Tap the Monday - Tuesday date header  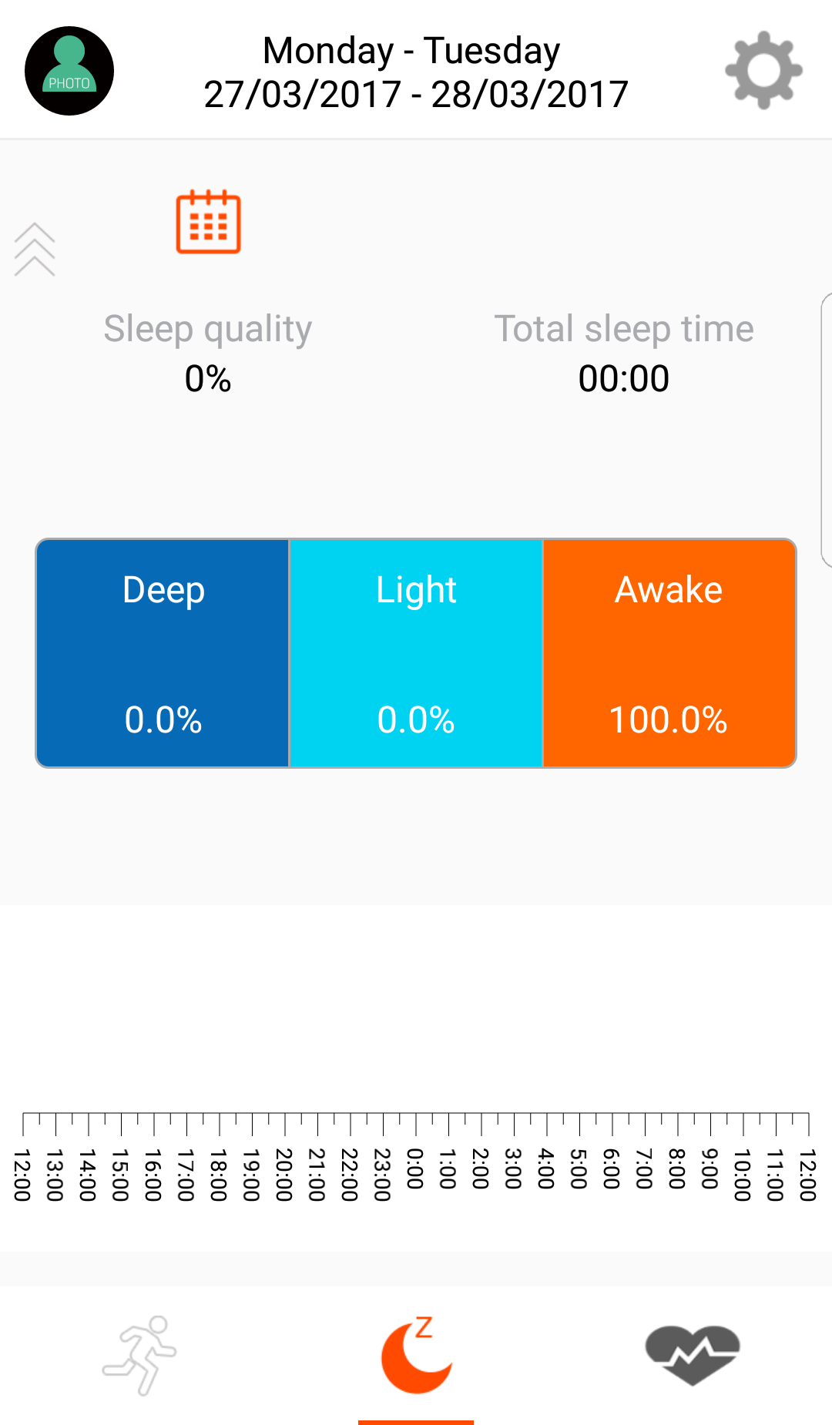(x=411, y=51)
